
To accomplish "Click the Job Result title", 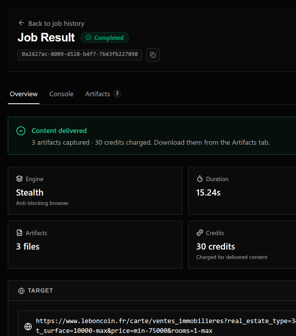I will [x=46, y=37].
